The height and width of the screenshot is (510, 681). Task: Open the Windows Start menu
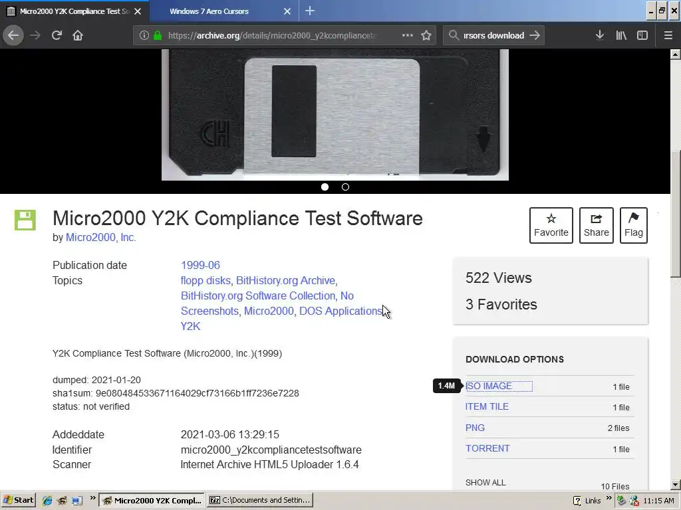[18, 500]
